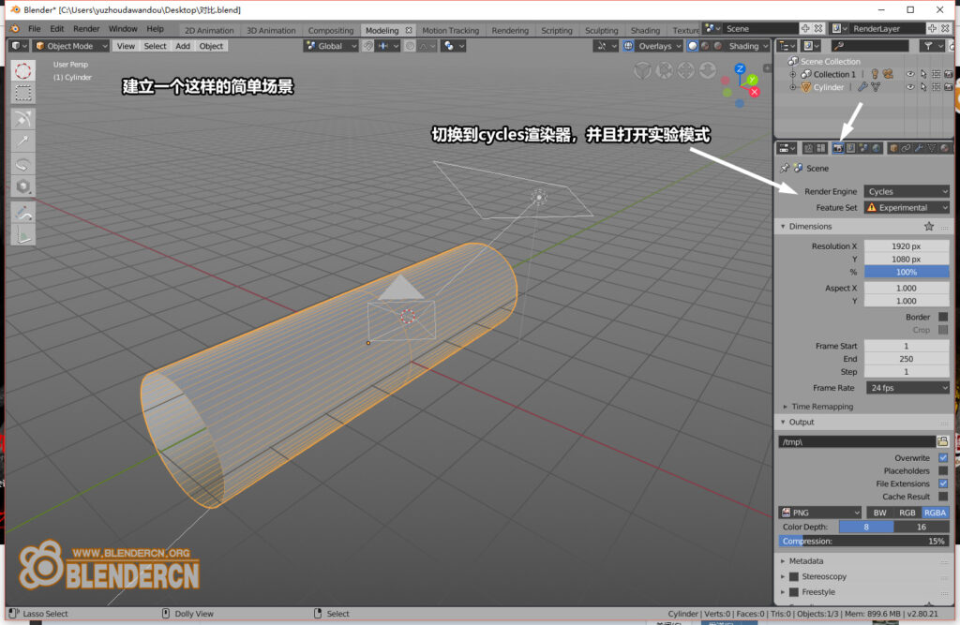The height and width of the screenshot is (625, 960).
Task: Open the Edit menu
Action: (x=57, y=29)
